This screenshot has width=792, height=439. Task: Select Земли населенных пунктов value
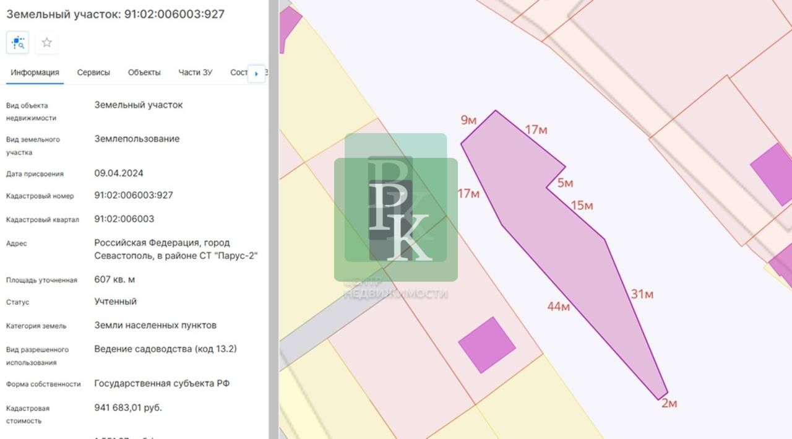coord(155,325)
